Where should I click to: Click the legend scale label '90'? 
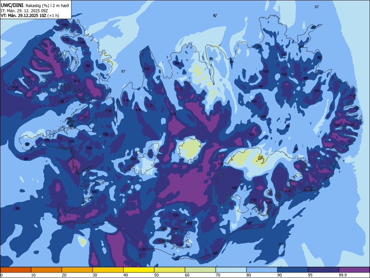pos(279,275)
